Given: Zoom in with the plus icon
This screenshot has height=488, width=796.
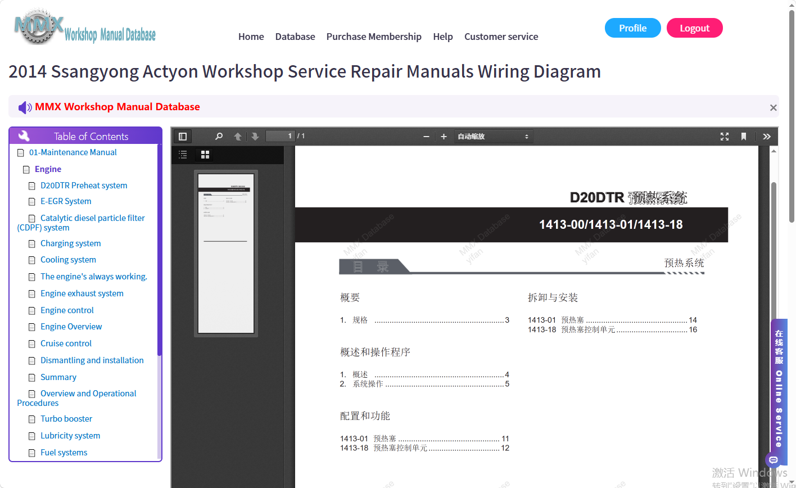Looking at the screenshot, I should (444, 136).
